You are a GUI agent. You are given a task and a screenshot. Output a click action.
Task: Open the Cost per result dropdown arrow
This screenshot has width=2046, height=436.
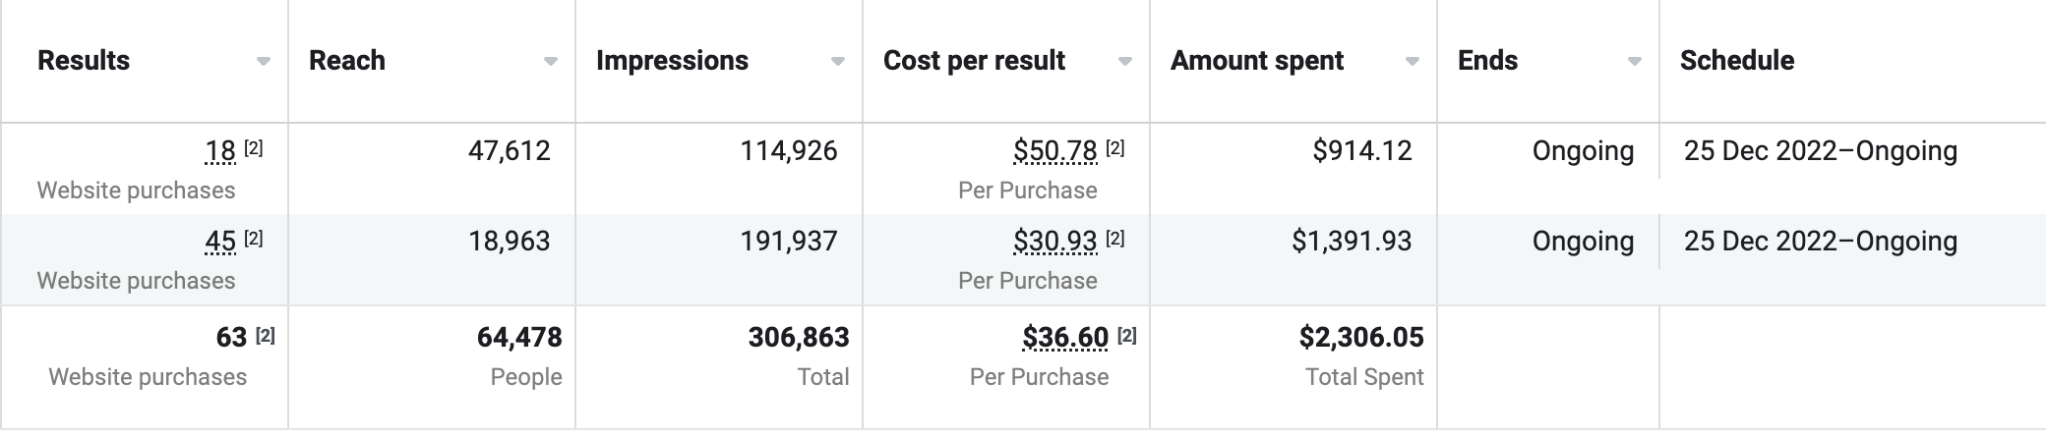tap(1124, 62)
